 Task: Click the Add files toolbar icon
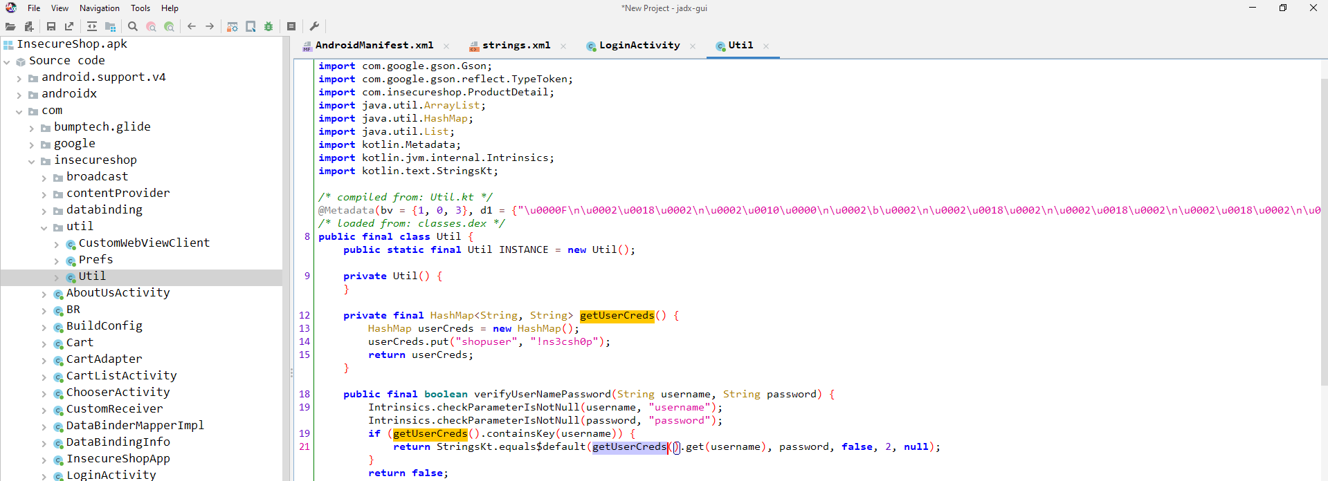pos(29,26)
